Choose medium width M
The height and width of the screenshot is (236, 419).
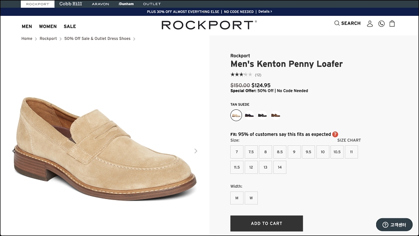[237, 198]
